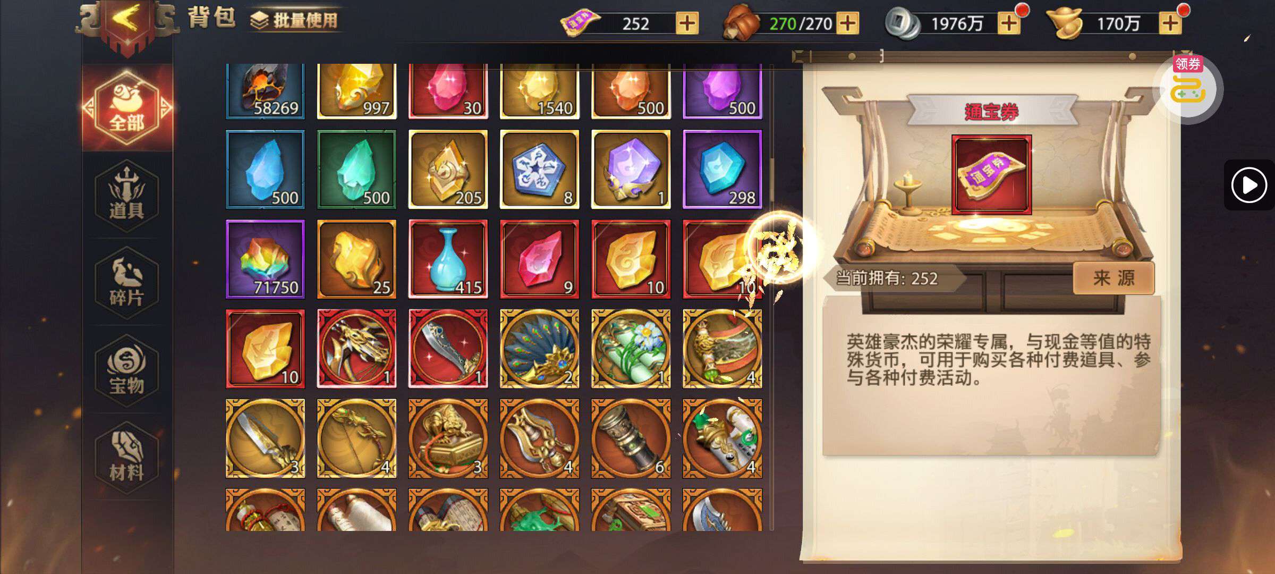Add more 通宝券 with plus button
The width and height of the screenshot is (1275, 574).
coord(687,23)
